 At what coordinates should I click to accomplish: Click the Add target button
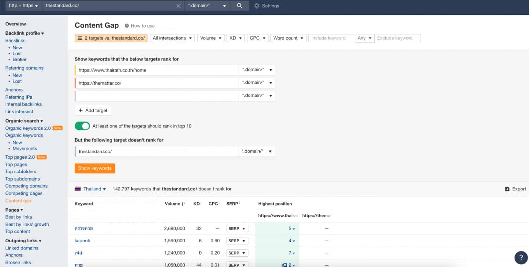pyautogui.click(x=93, y=110)
